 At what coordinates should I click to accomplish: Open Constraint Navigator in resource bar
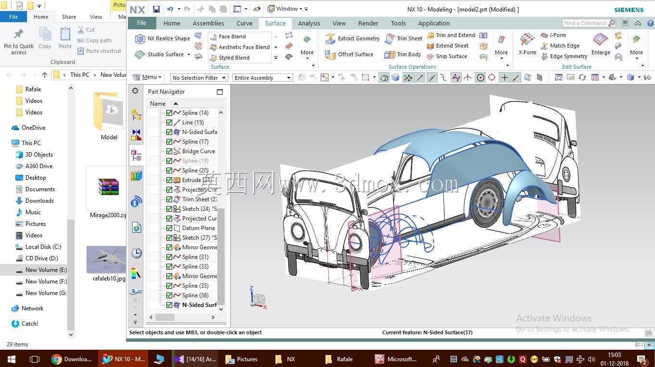(136, 135)
